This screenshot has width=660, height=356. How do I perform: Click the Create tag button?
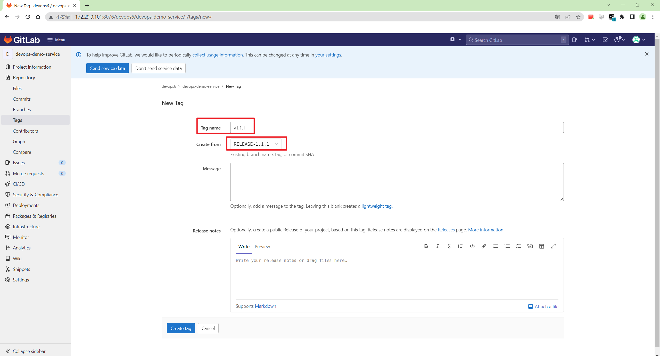(181, 328)
